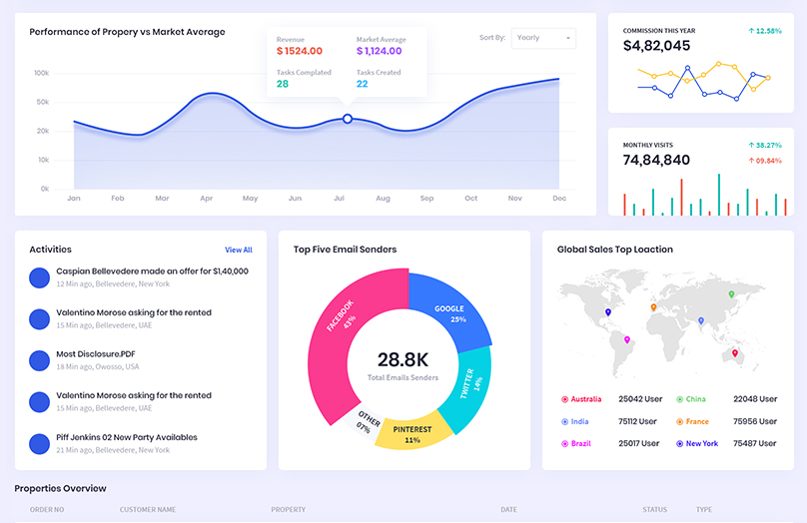The width and height of the screenshot is (807, 523).
Task: Click the Most Disclosure.PDF blue avatar circle
Action: 39,360
